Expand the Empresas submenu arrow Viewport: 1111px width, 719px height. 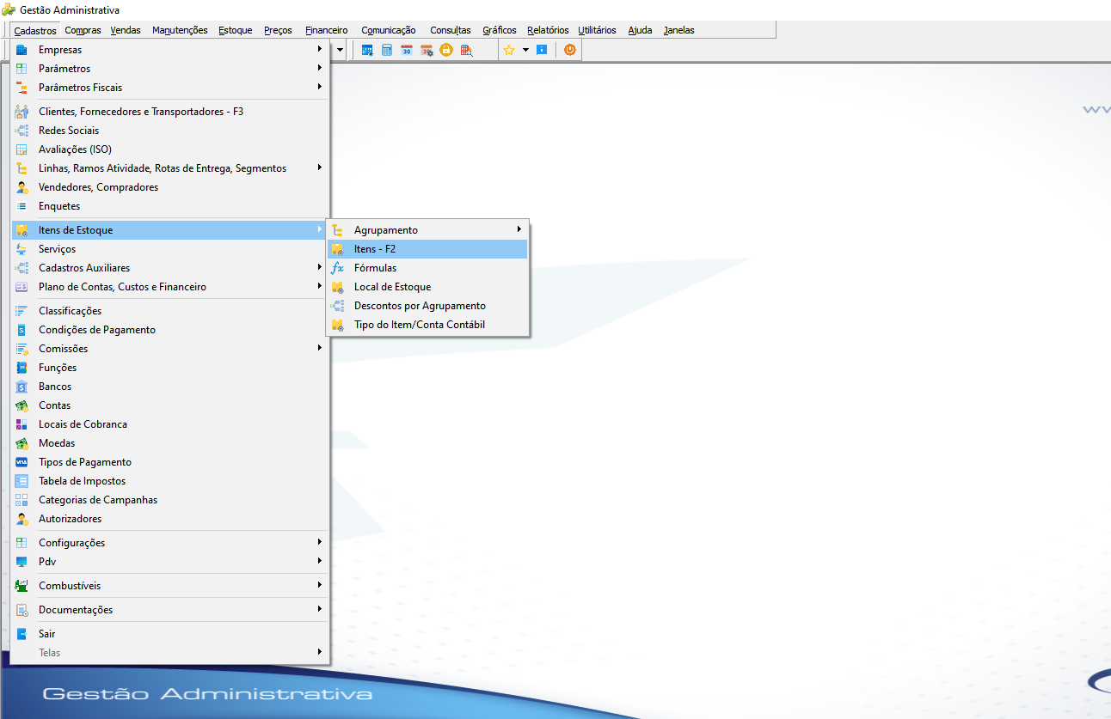(319, 49)
